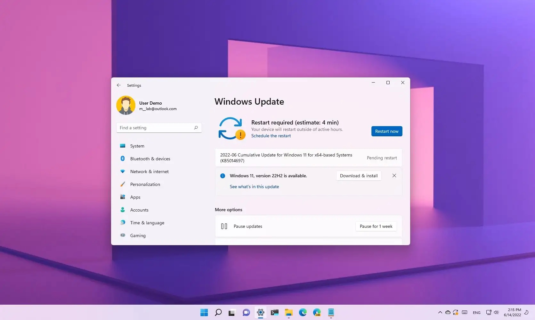
Task: Click the Personalization paintbrush icon
Action: [123, 184]
